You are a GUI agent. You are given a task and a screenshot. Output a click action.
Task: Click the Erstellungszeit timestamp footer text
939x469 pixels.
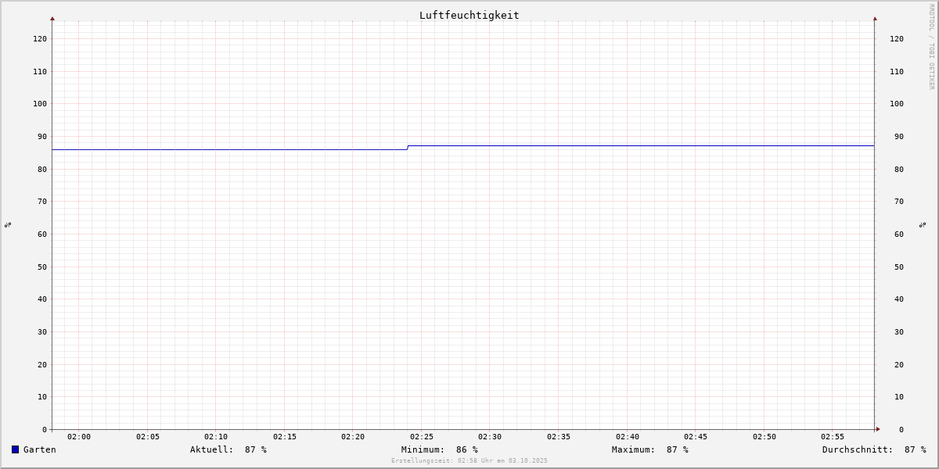click(469, 460)
